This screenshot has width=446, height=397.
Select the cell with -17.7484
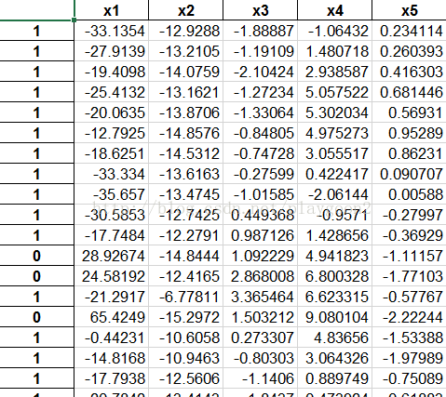(112, 235)
